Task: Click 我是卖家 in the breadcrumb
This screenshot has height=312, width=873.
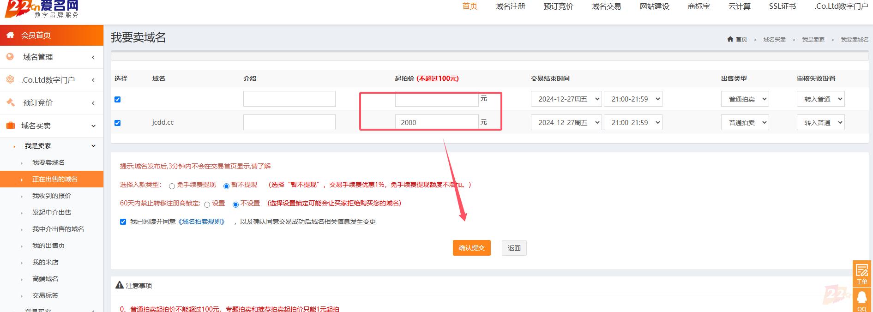Action: [x=813, y=40]
